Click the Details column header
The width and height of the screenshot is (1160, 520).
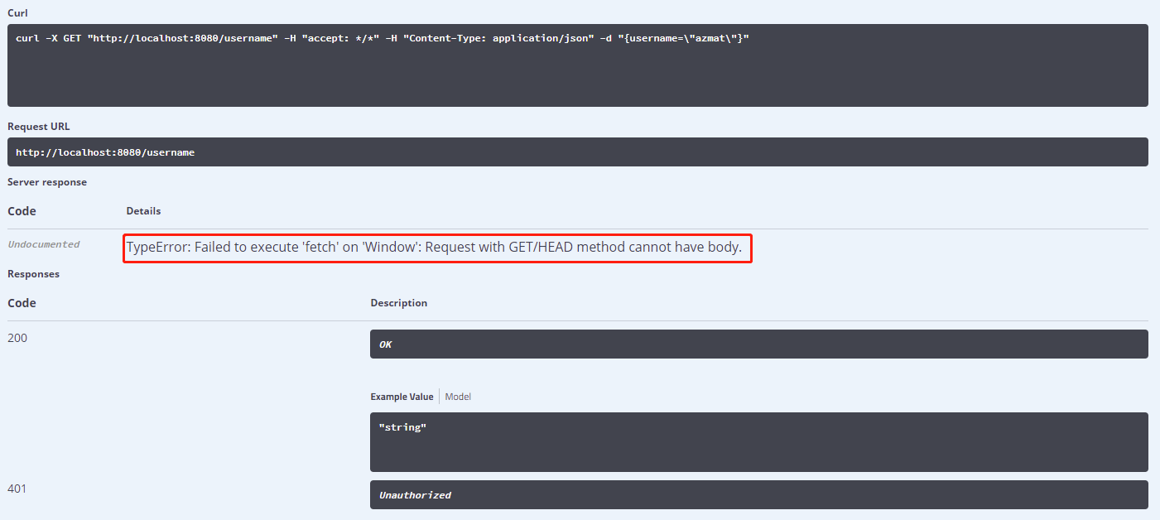[x=143, y=211]
